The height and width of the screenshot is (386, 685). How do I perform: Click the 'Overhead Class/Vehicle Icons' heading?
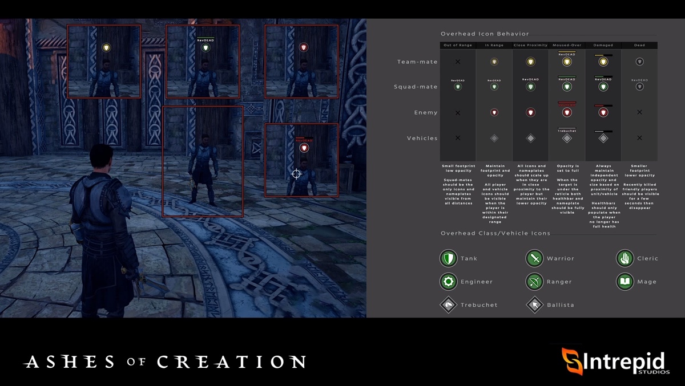click(x=495, y=233)
